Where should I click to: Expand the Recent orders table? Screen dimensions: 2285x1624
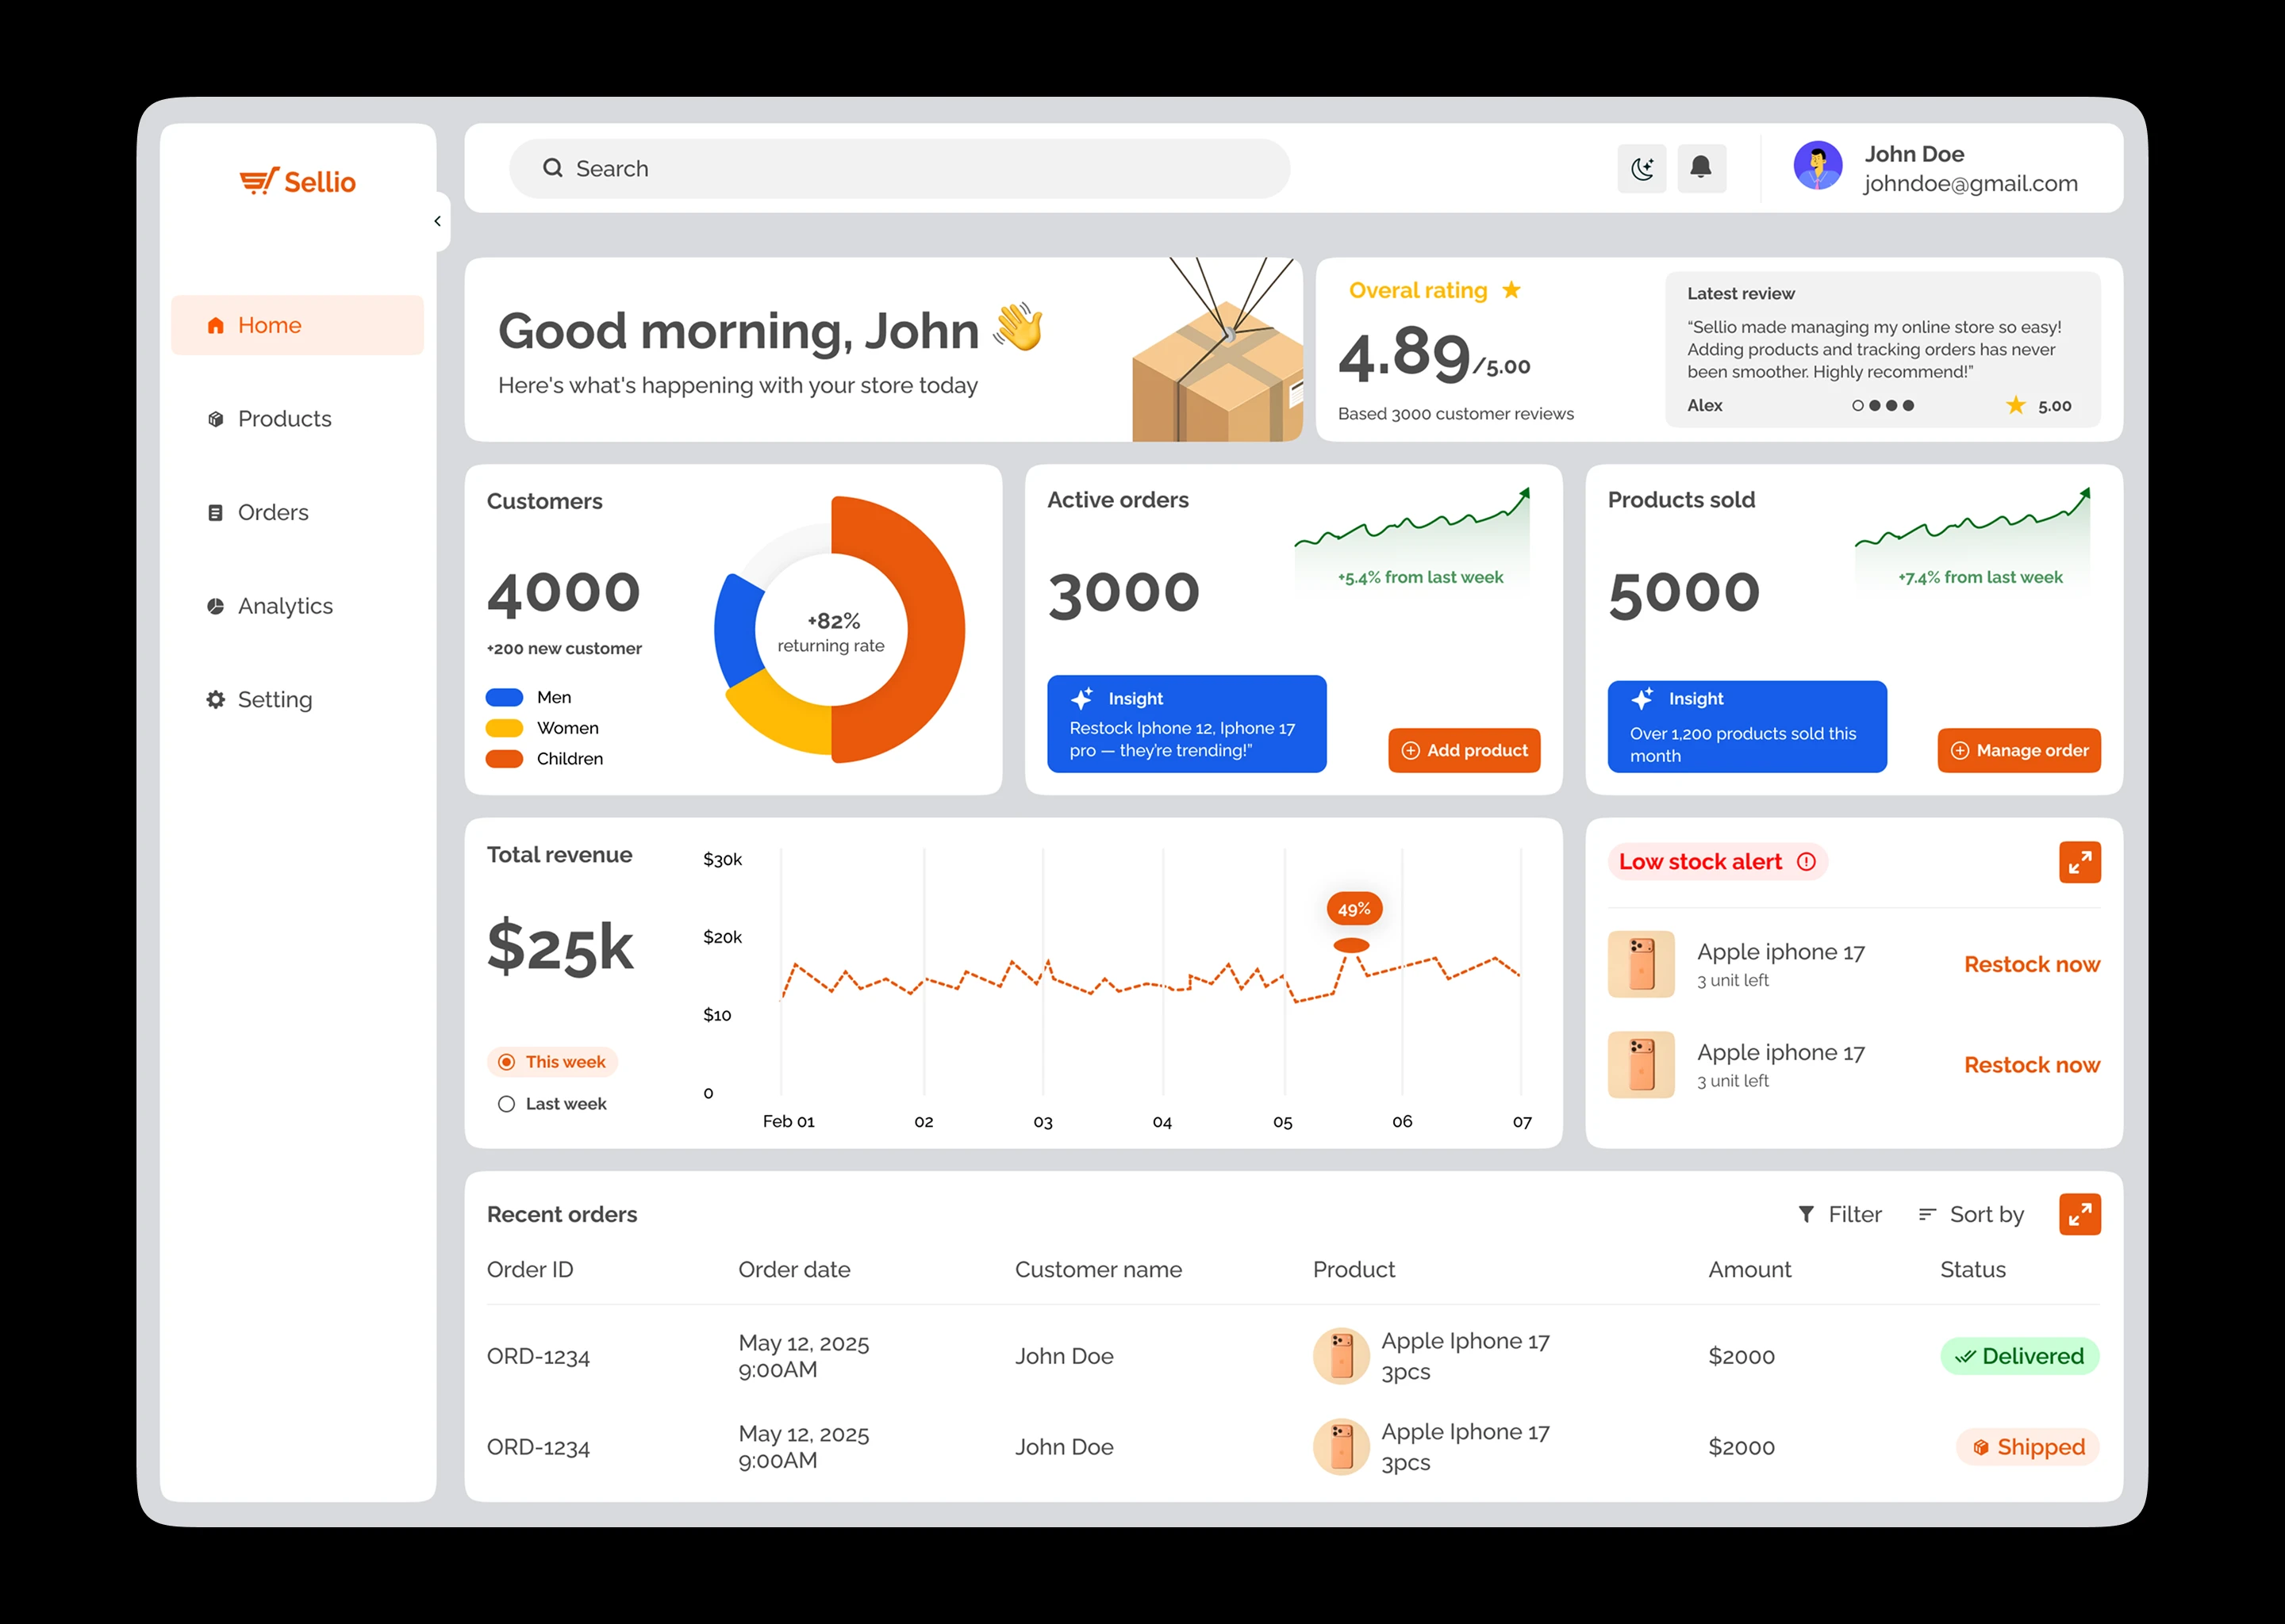[x=2079, y=1214]
